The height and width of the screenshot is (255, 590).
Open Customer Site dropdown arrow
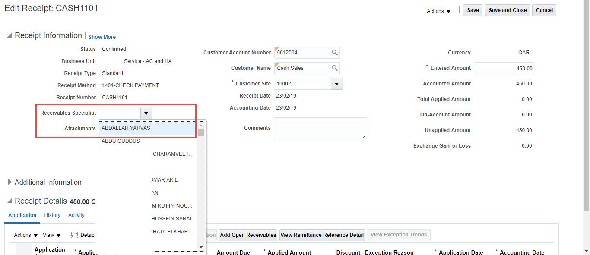pyautogui.click(x=337, y=84)
